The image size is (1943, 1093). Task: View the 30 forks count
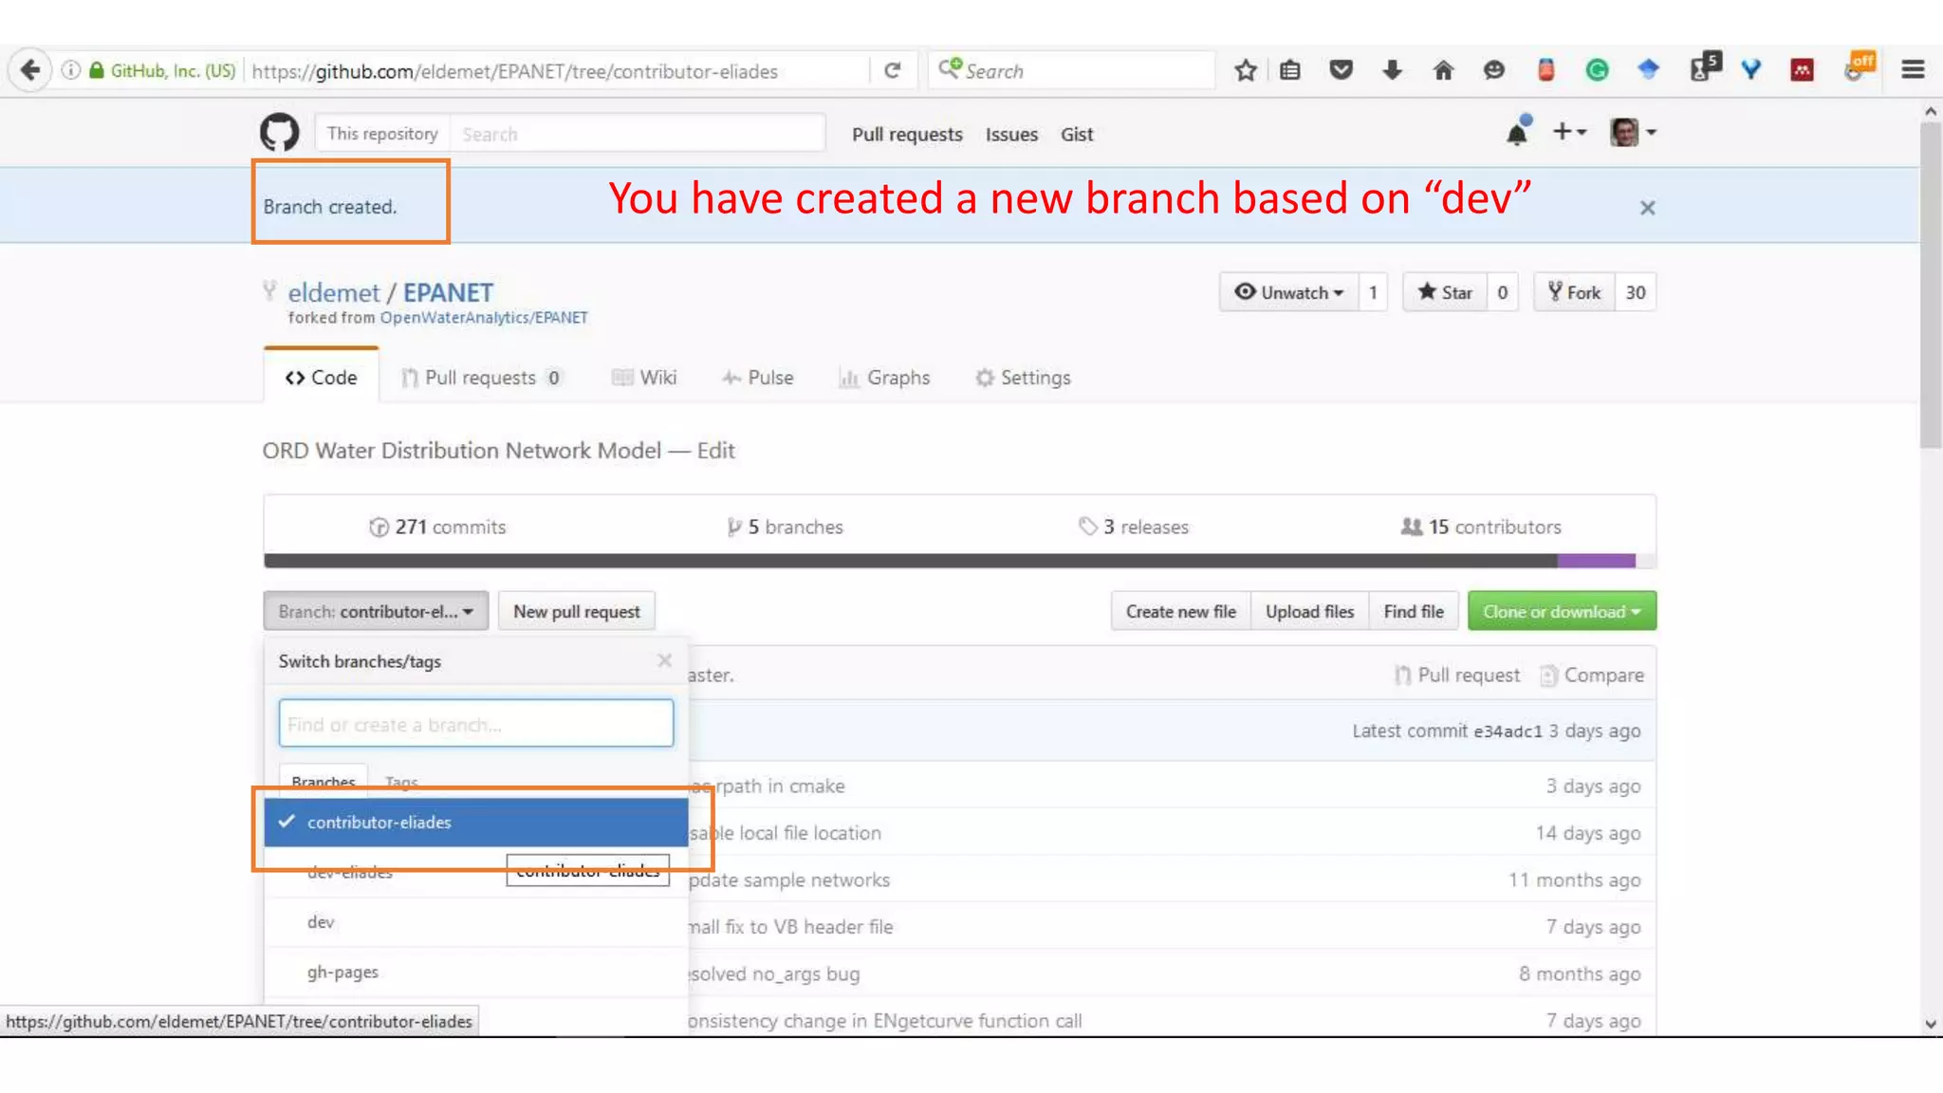[1636, 292]
